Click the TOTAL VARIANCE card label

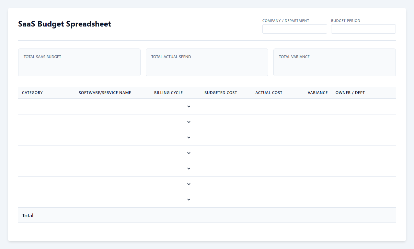[x=294, y=57]
